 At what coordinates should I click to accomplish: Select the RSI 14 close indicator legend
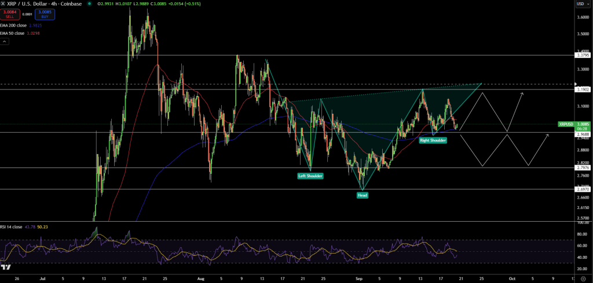tap(10, 227)
